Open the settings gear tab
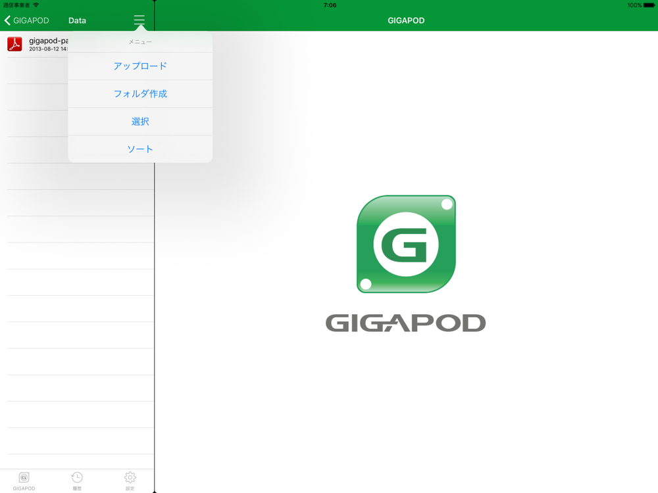658x493 pixels. click(130, 481)
